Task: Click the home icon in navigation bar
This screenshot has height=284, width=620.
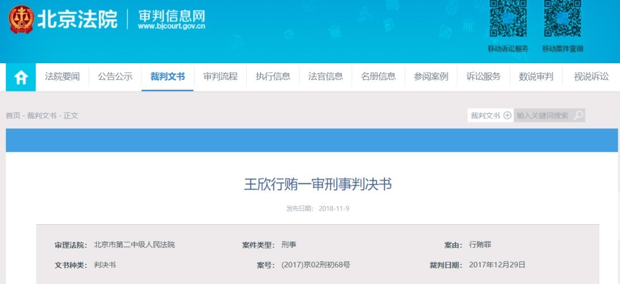Action: click(x=21, y=77)
